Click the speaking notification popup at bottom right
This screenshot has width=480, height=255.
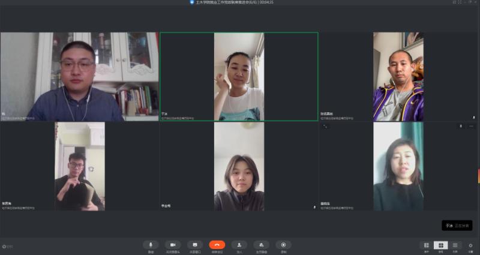point(457,226)
